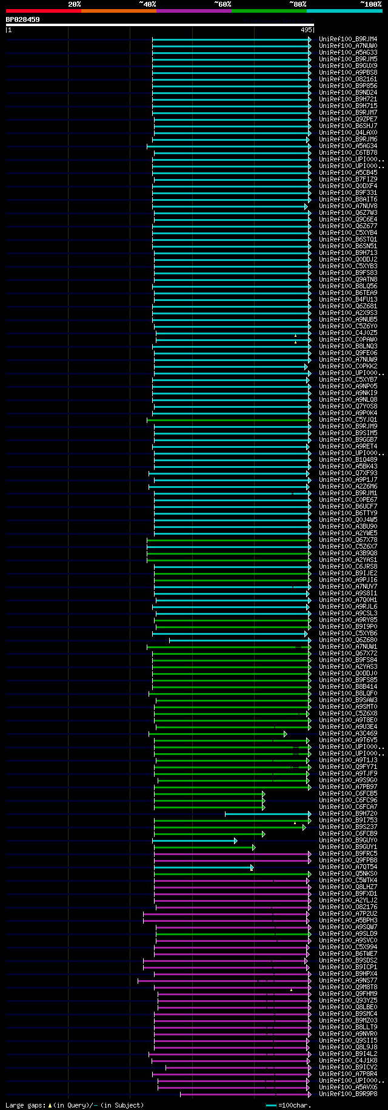Click green arrowhead ending A3C469 alignment

[x=285, y=734]
